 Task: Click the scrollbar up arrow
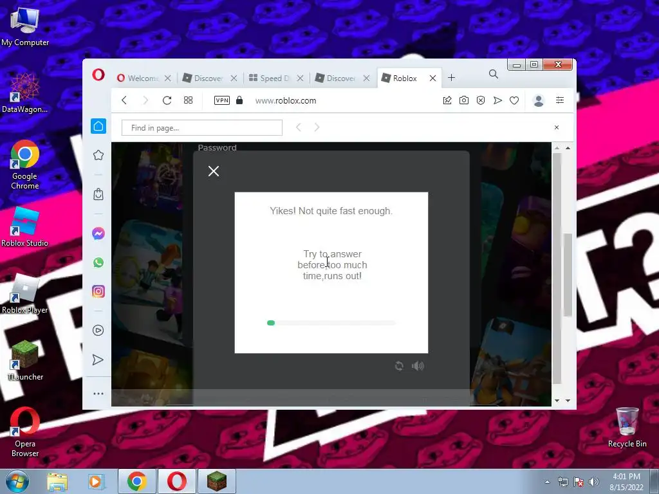click(568, 148)
